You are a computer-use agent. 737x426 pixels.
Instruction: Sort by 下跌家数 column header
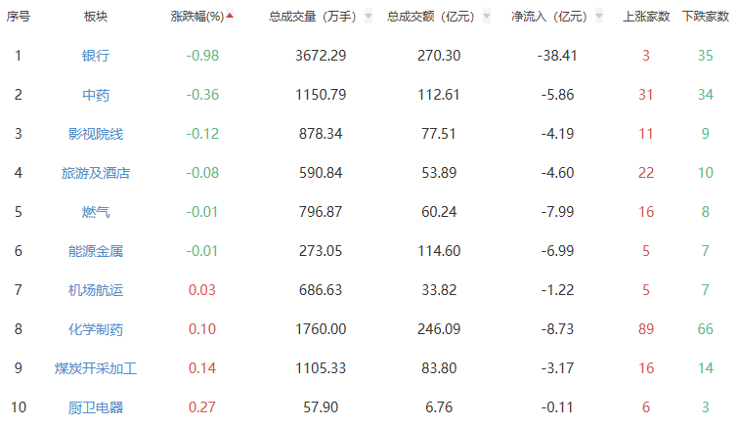(705, 17)
